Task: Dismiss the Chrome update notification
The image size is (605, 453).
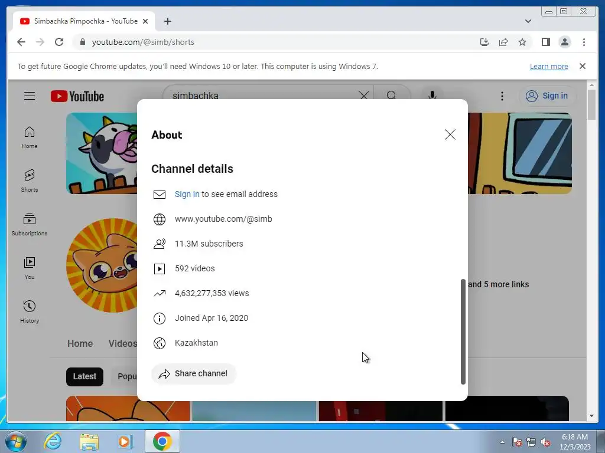Action: (583, 66)
